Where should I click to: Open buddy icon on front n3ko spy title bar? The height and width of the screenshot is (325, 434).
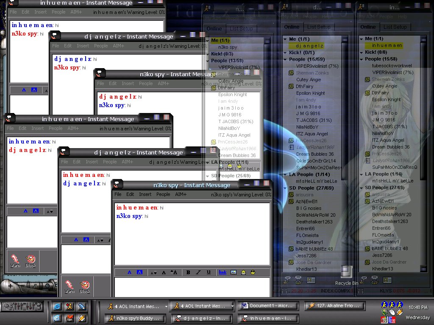(117, 185)
